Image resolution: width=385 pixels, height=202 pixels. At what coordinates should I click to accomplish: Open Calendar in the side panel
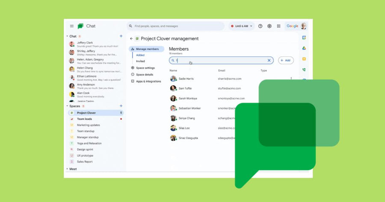click(304, 38)
